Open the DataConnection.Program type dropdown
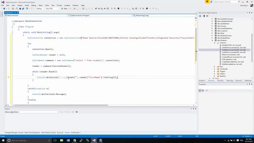 tap(100, 15)
